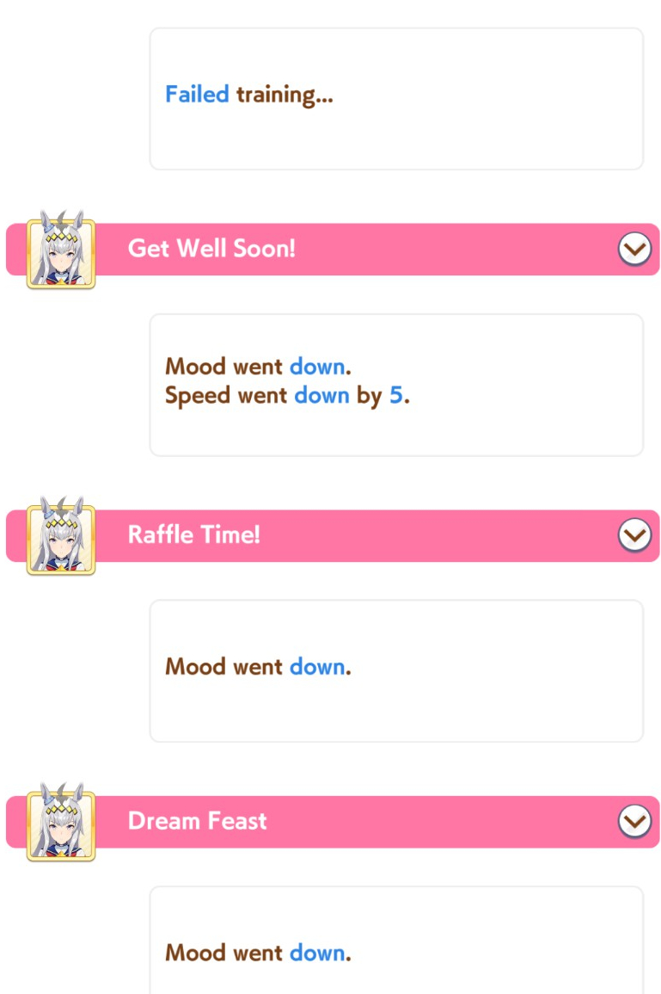Click the blue number 5 in the speed result
This screenshot has height=994, width=661.
[x=395, y=396]
